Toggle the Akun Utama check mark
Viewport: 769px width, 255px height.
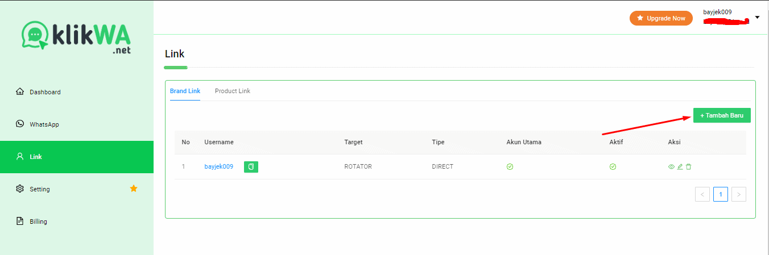510,167
